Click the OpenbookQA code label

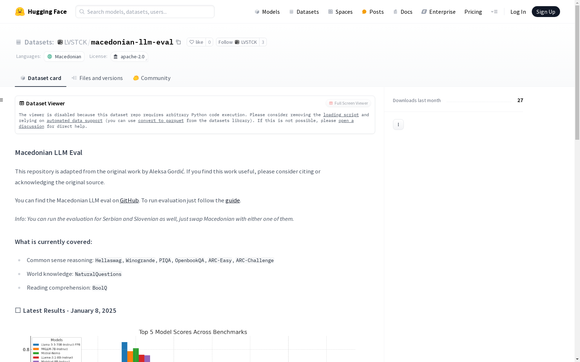point(190,260)
